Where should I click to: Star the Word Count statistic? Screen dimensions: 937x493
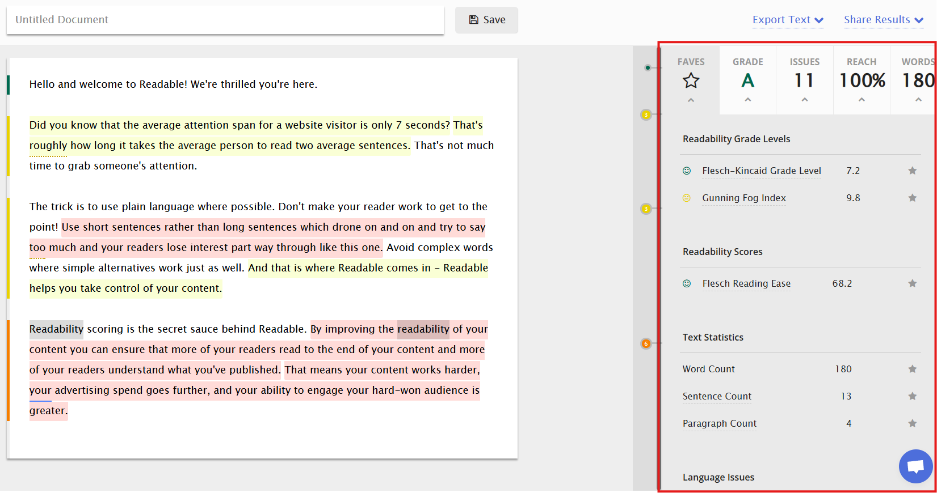(912, 369)
